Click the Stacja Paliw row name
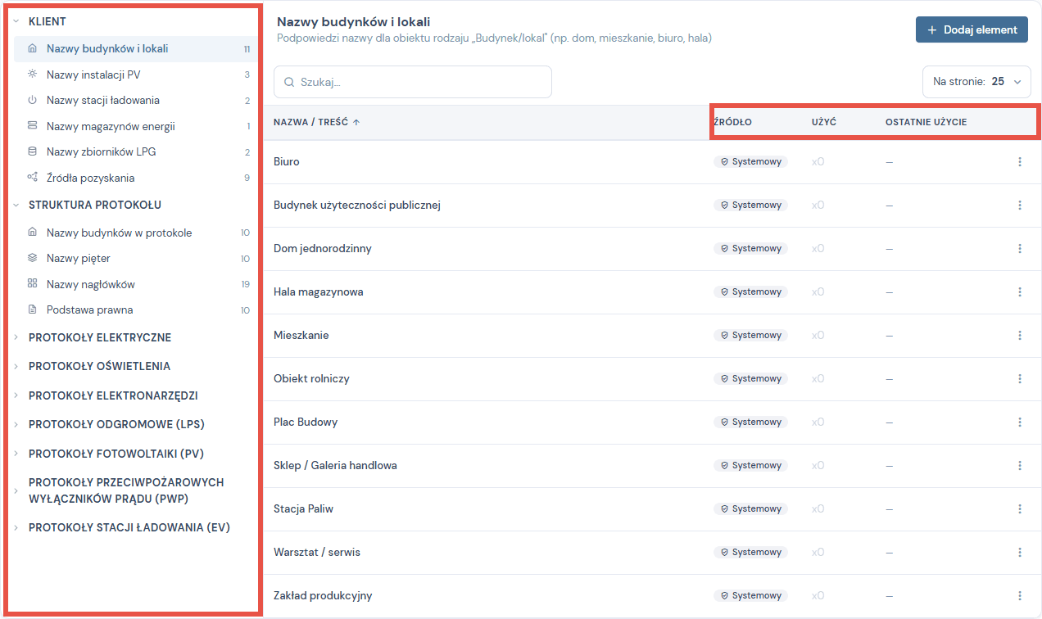The width and height of the screenshot is (1042, 619). click(303, 509)
